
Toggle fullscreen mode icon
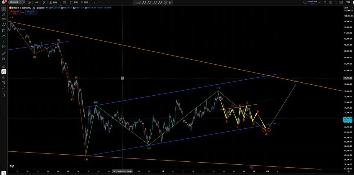336,2
